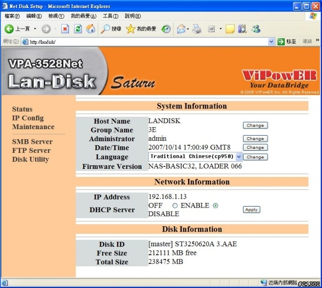
Task: Click the Lan-Disk VPA-3528Net logo
Action: coord(52,73)
